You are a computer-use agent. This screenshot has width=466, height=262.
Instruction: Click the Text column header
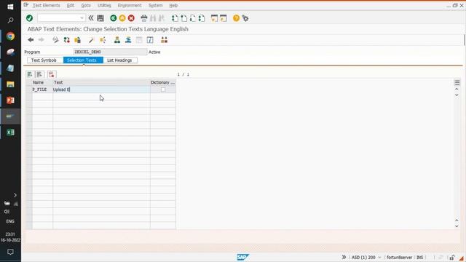point(101,82)
